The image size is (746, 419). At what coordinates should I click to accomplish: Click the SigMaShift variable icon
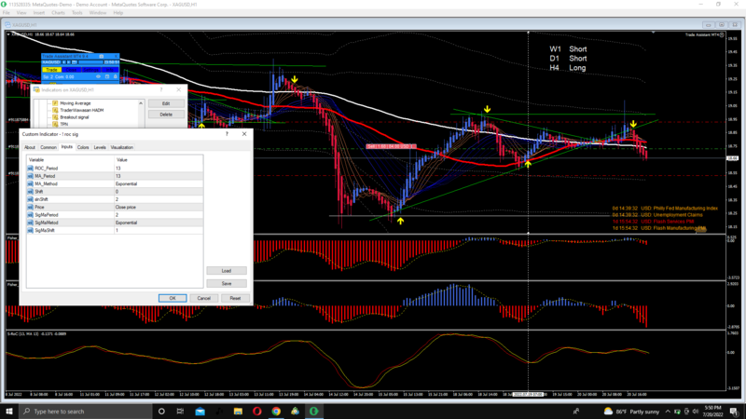[x=31, y=230]
